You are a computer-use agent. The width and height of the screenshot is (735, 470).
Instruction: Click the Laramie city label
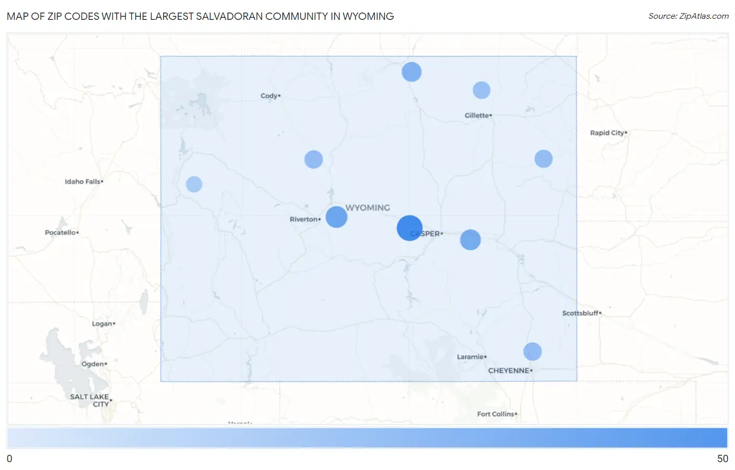pyautogui.click(x=472, y=357)
